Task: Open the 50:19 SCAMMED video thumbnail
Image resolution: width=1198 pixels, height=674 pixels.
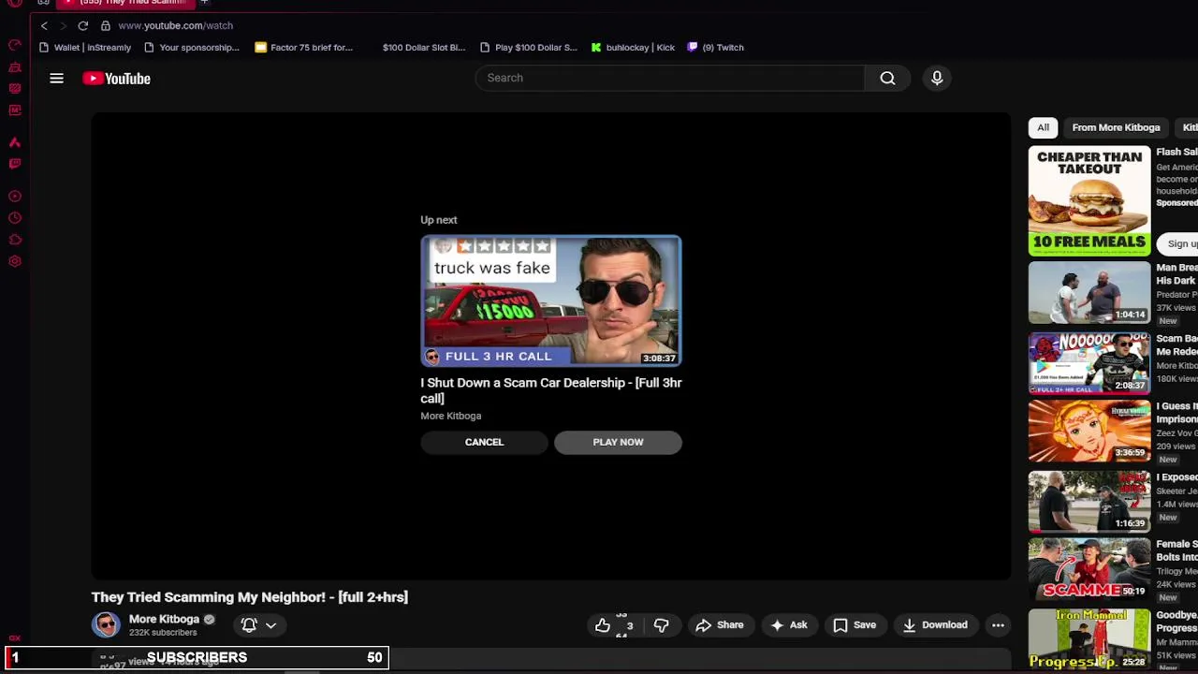Action: (1089, 568)
